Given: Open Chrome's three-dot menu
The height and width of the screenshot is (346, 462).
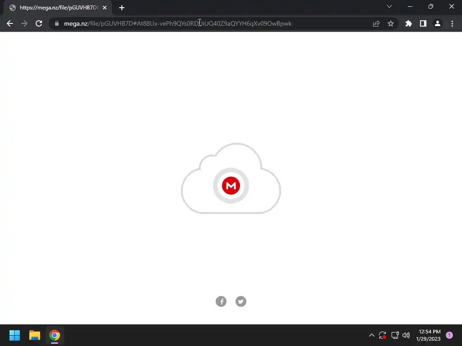Looking at the screenshot, I should tap(452, 23).
